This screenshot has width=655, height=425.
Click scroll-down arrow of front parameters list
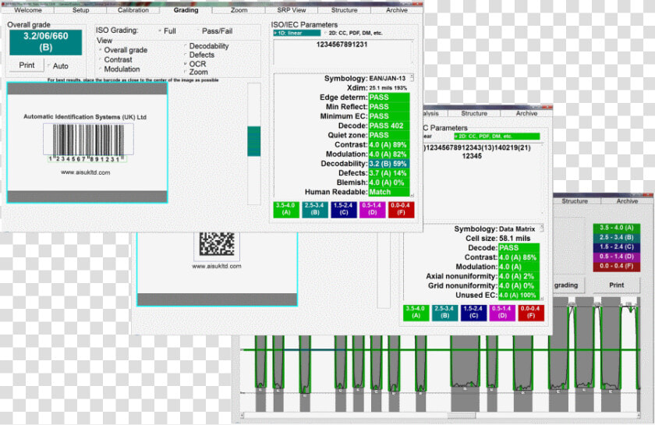click(412, 195)
